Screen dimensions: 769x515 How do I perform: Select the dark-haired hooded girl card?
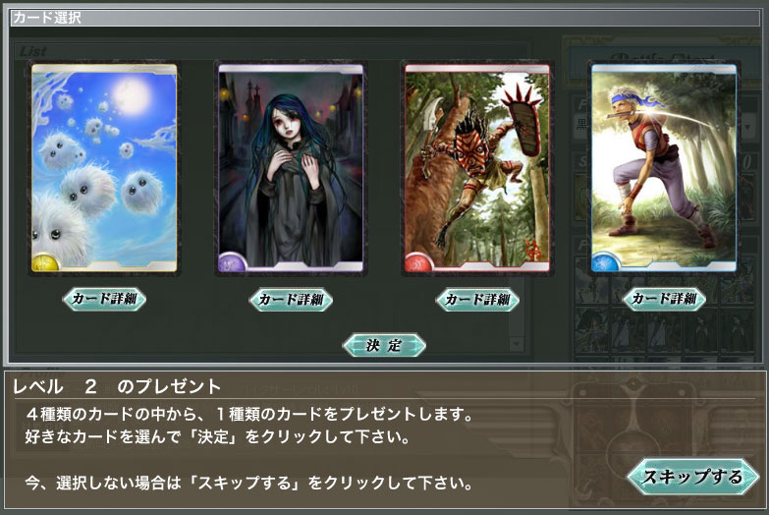tap(291, 168)
